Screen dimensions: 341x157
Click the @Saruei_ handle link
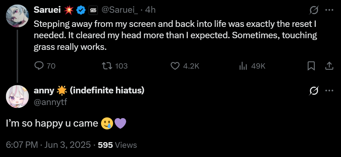120,10
